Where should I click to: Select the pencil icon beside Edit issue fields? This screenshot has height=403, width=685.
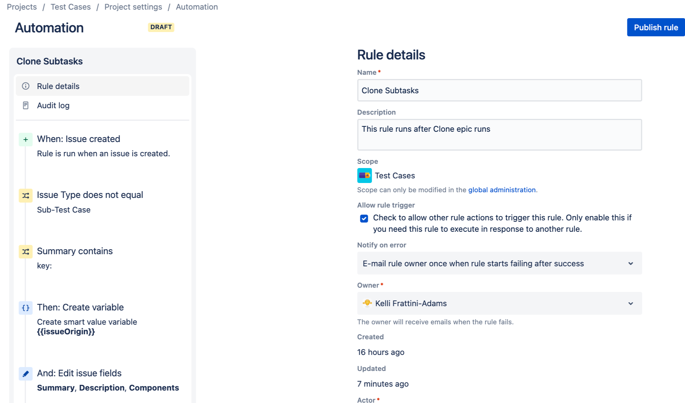(25, 373)
